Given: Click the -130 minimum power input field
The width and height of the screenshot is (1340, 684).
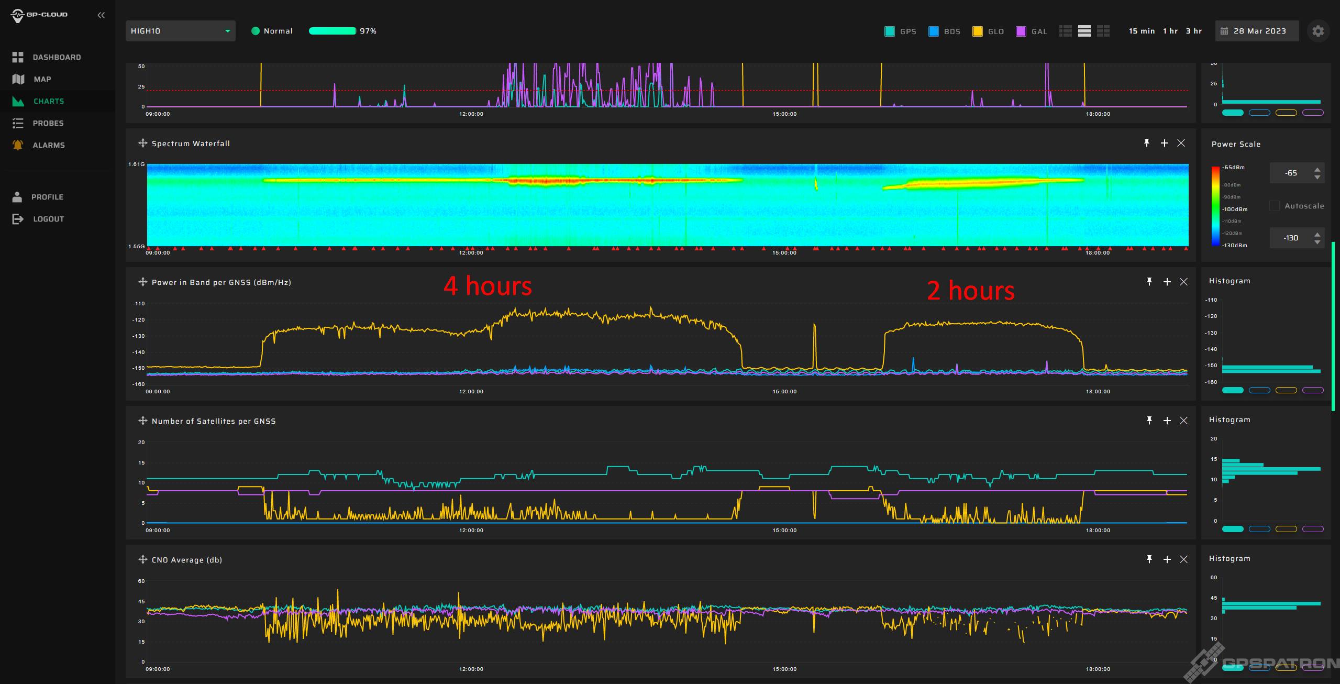Looking at the screenshot, I should (1291, 238).
